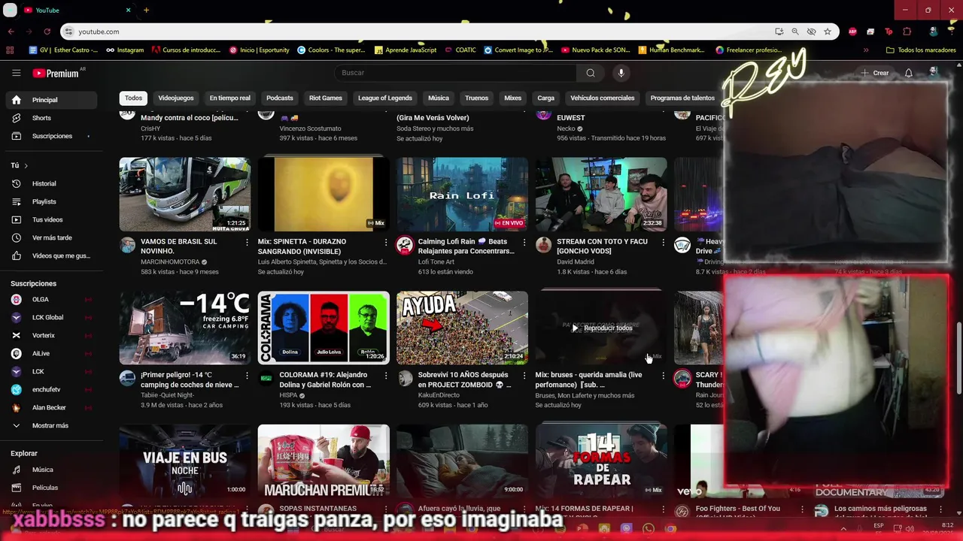
Task: Select the Mixes filter chip
Action: click(512, 98)
